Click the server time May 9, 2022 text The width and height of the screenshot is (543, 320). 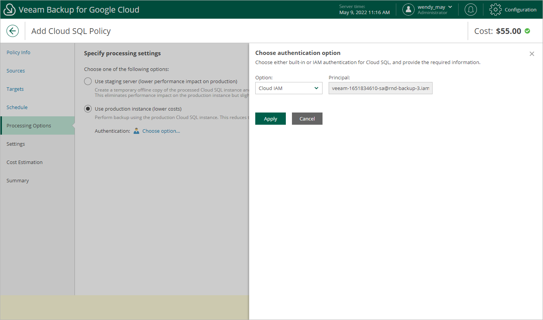[x=365, y=13]
